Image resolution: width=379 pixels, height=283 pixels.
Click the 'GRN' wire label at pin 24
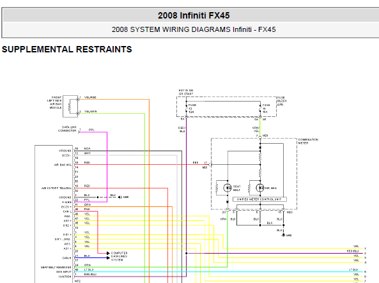88,265
